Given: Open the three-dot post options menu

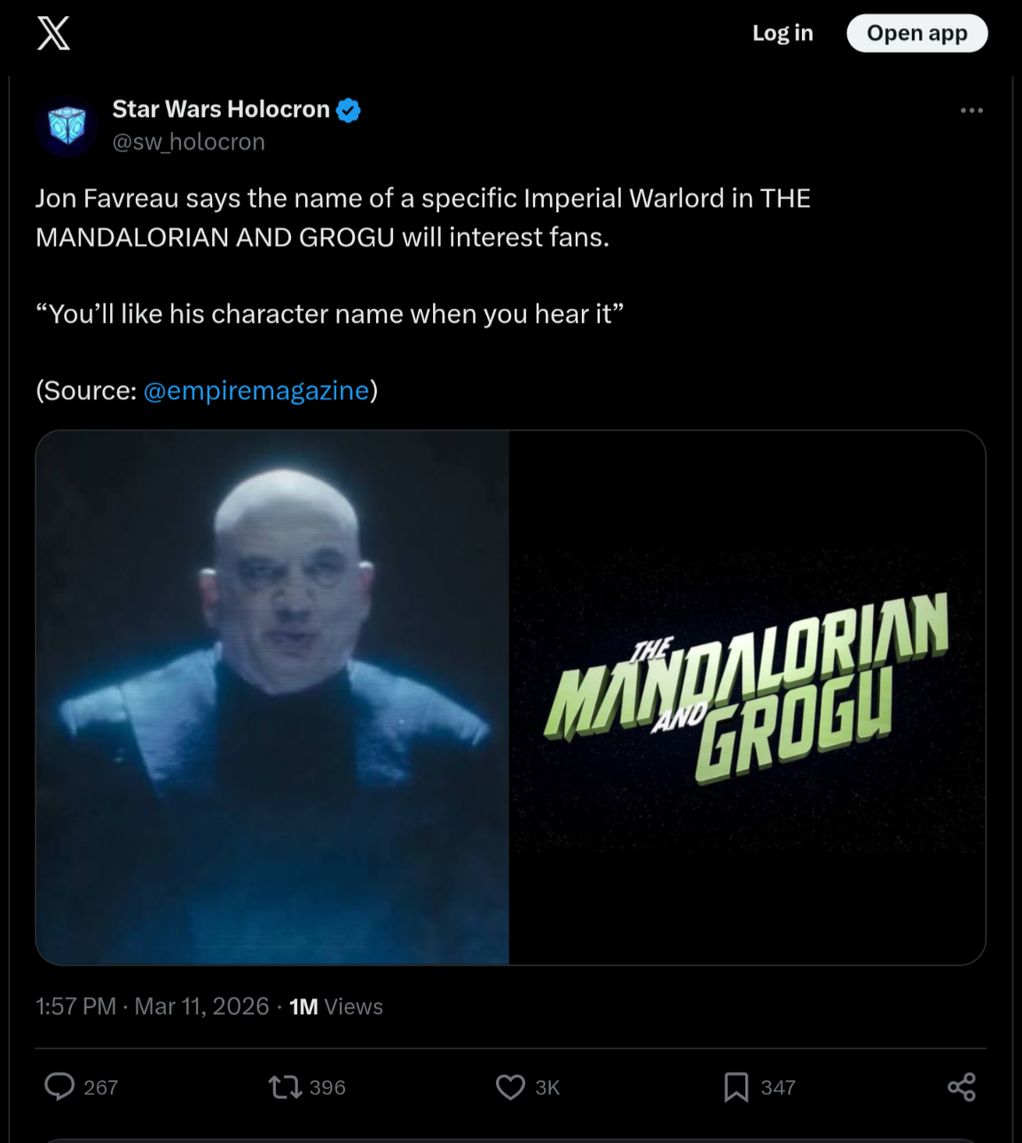Looking at the screenshot, I should (x=971, y=111).
